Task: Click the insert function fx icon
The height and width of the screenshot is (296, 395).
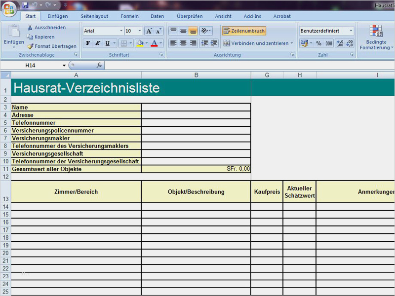Action: click(99, 65)
